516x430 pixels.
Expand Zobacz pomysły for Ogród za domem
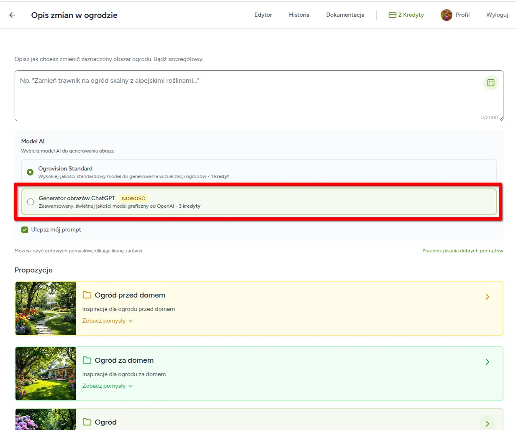104,386
